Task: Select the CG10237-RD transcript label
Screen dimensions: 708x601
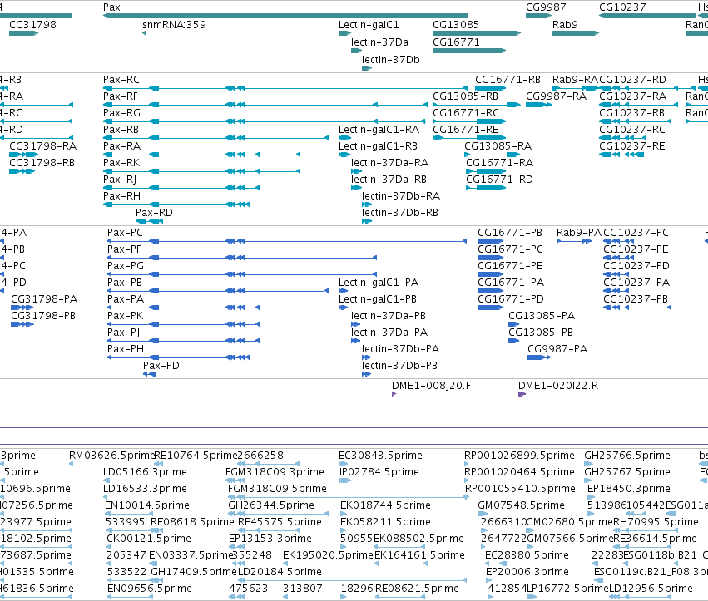Action: (632, 80)
